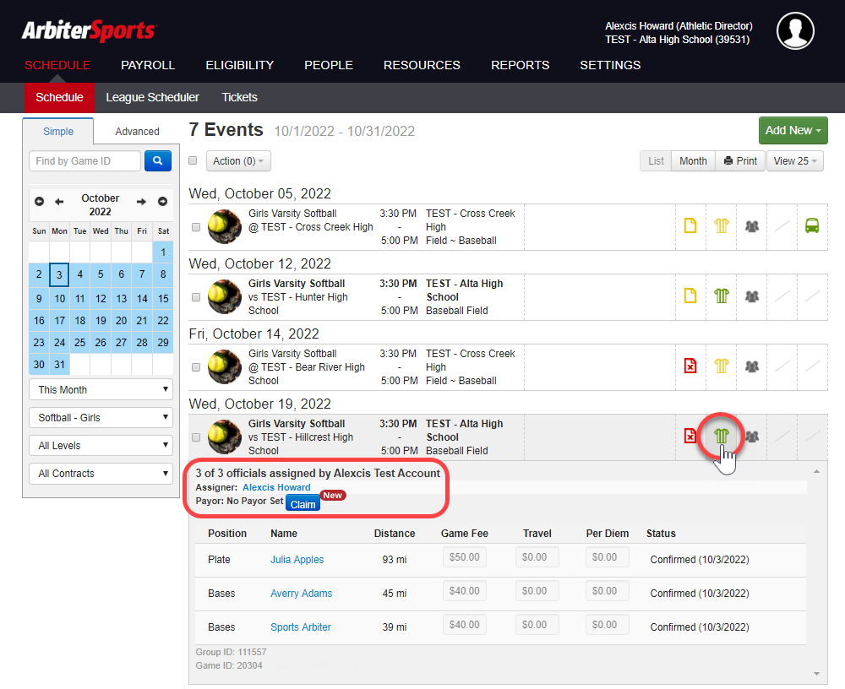Select October 3 in the calendar
845x689 pixels.
point(59,274)
